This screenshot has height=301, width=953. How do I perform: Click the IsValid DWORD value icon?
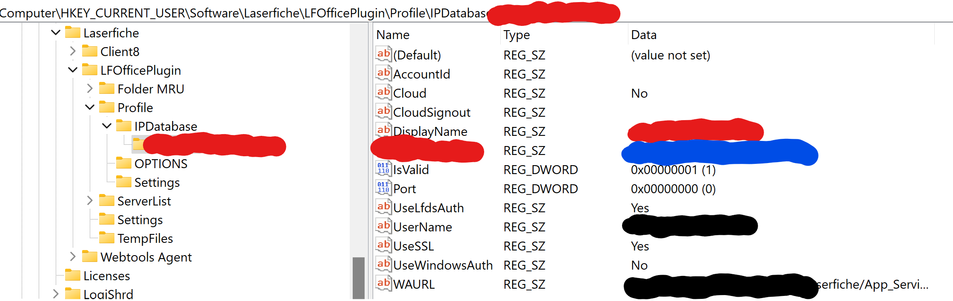384,169
